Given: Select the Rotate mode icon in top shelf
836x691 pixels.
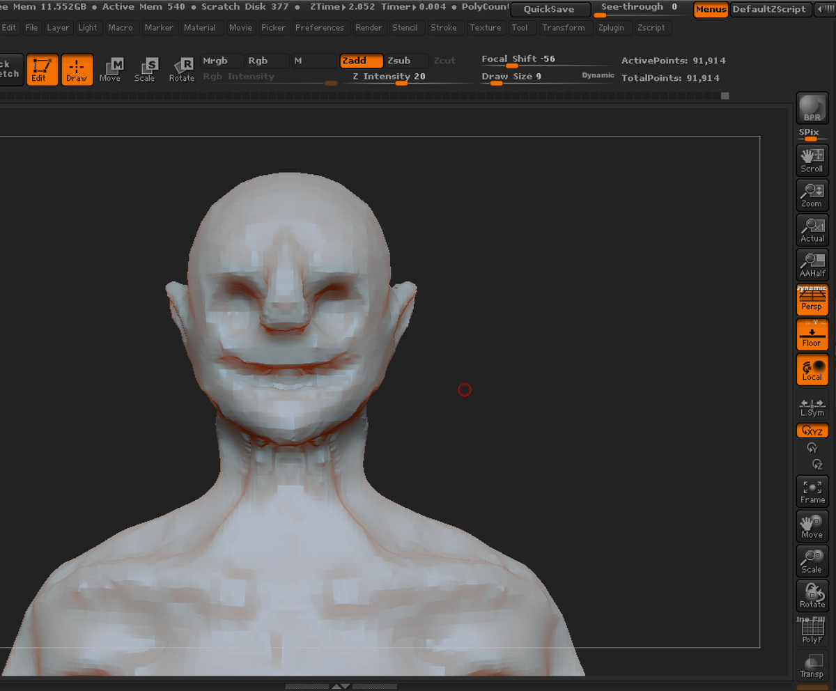Looking at the screenshot, I should [181, 70].
